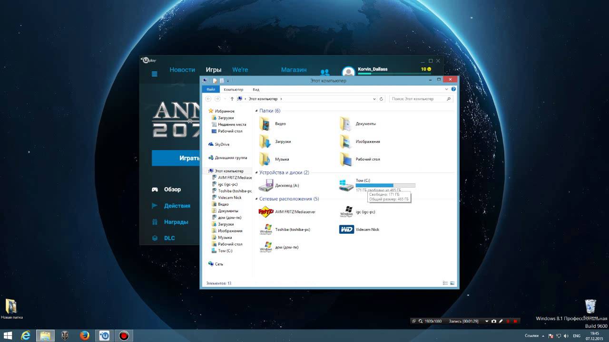Image resolution: width=609 pixels, height=342 pixels.
Task: Click the Explorer help question mark icon
Action: [x=453, y=89]
